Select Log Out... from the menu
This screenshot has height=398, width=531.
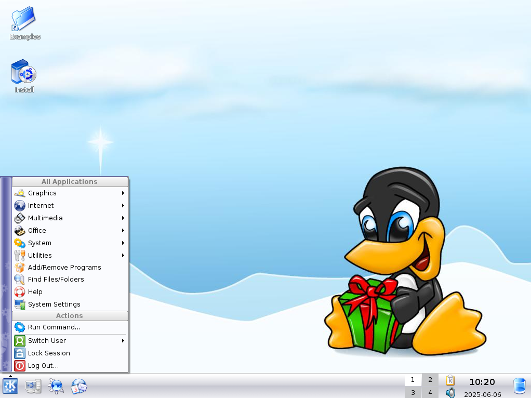pos(70,366)
